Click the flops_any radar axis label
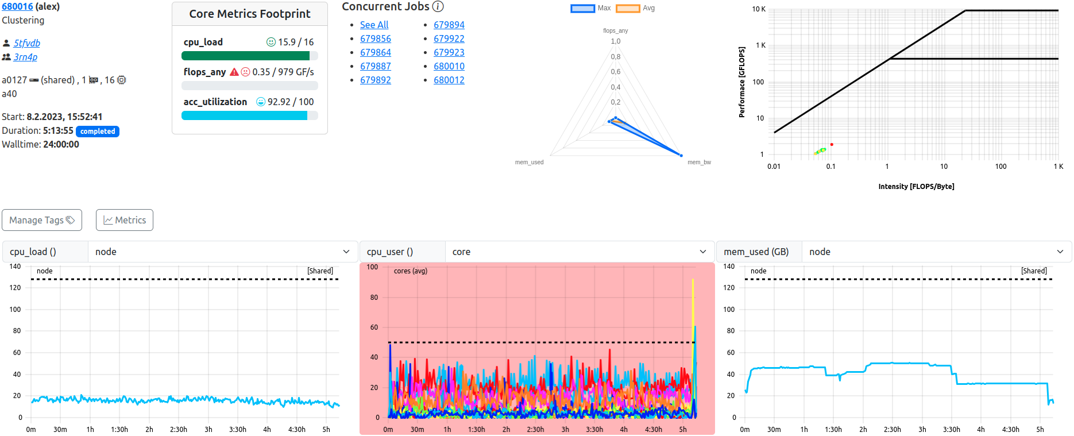This screenshot has width=1074, height=436. (x=615, y=30)
